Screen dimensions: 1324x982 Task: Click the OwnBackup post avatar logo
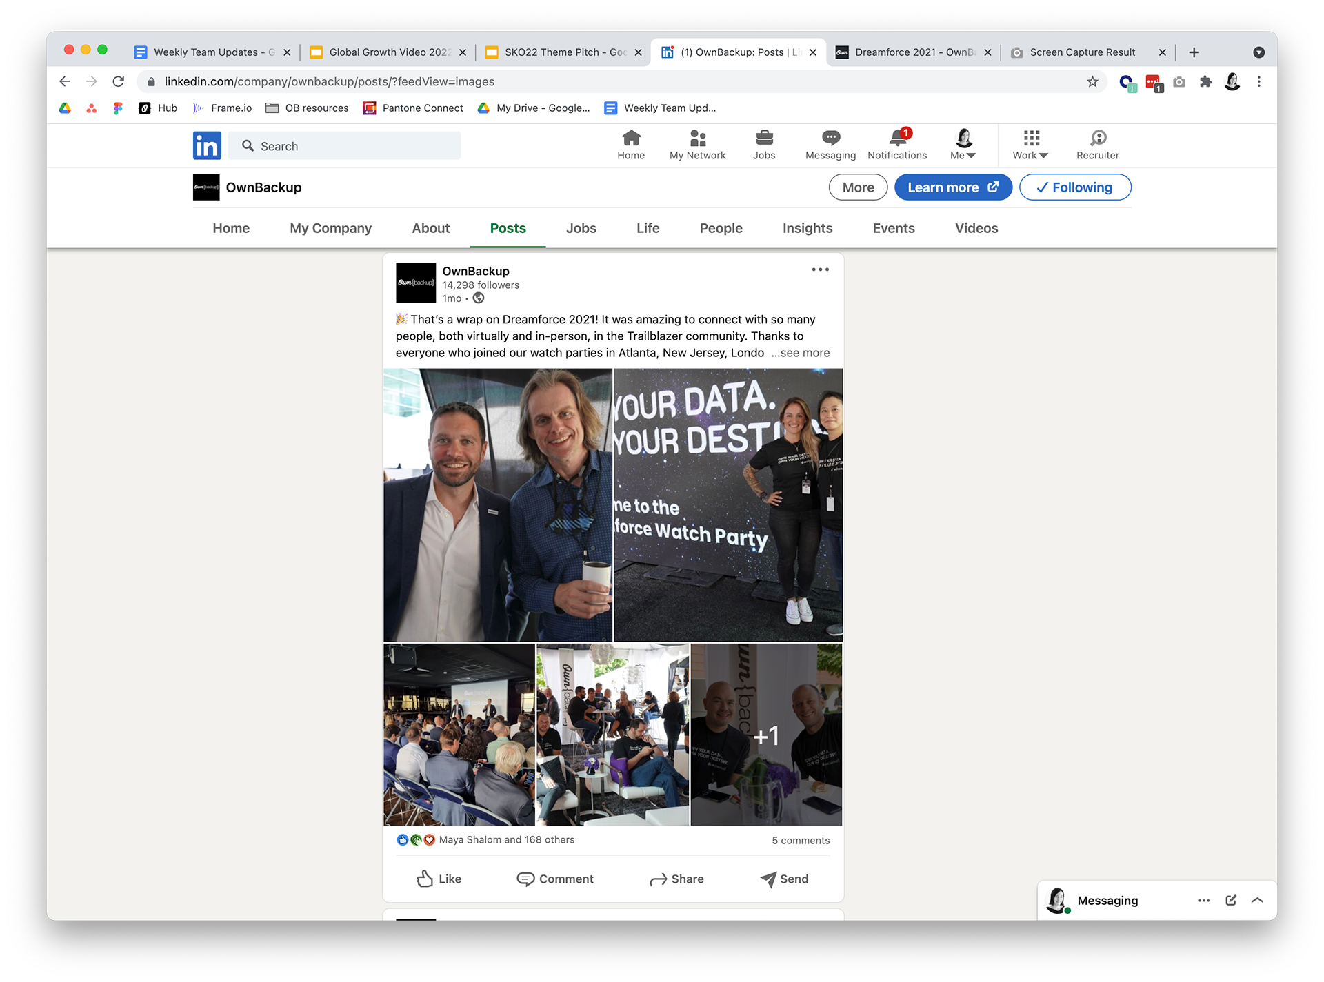coord(416,283)
